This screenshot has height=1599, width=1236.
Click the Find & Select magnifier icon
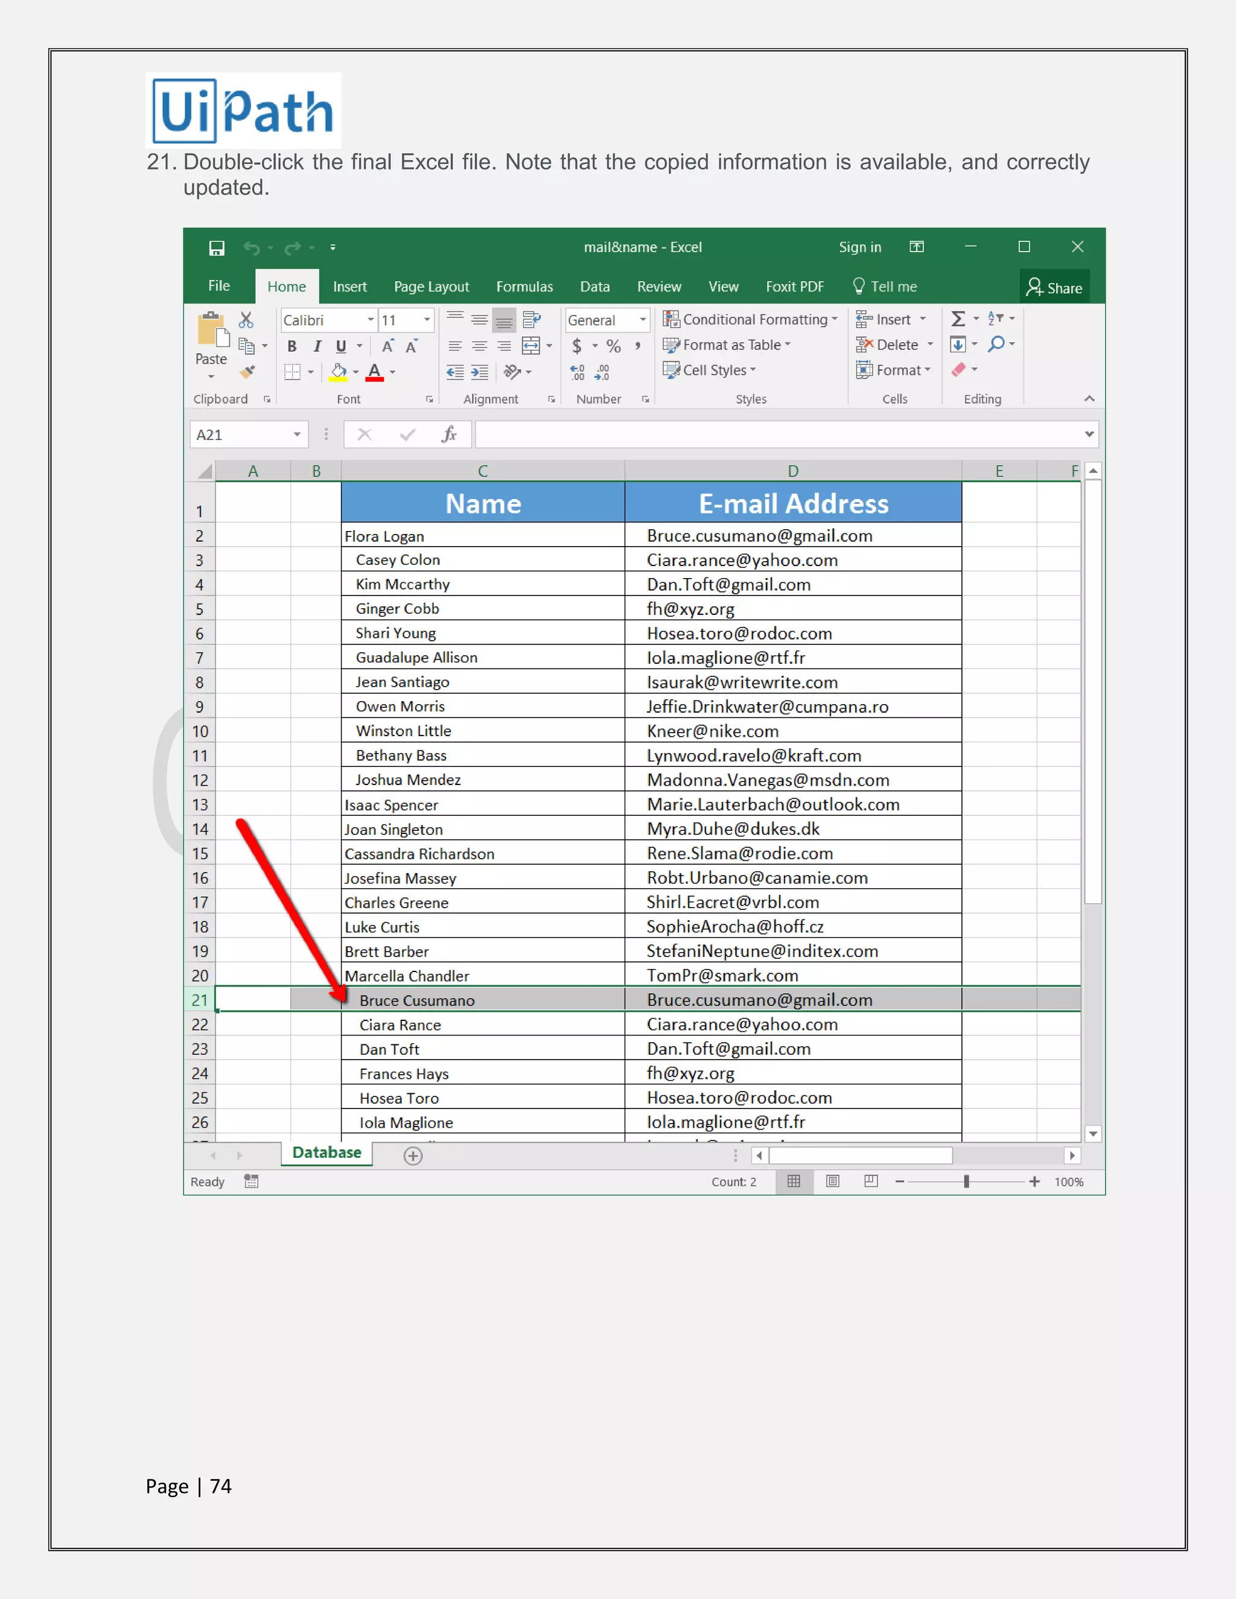996,344
